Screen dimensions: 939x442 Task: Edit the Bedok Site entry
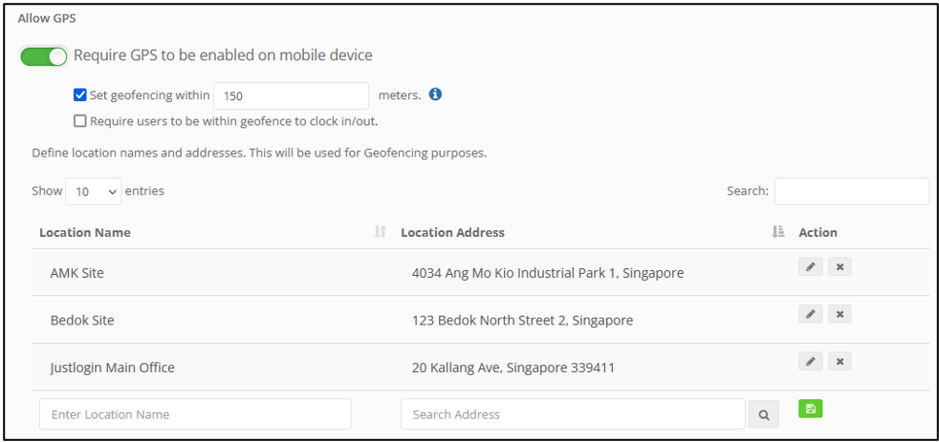[x=810, y=314]
